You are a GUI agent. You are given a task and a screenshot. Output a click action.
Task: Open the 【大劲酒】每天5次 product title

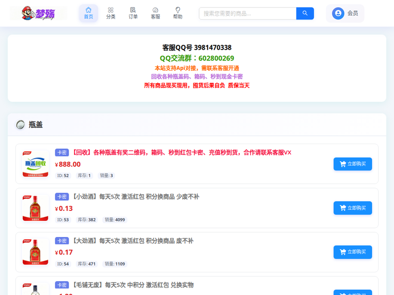133,241
